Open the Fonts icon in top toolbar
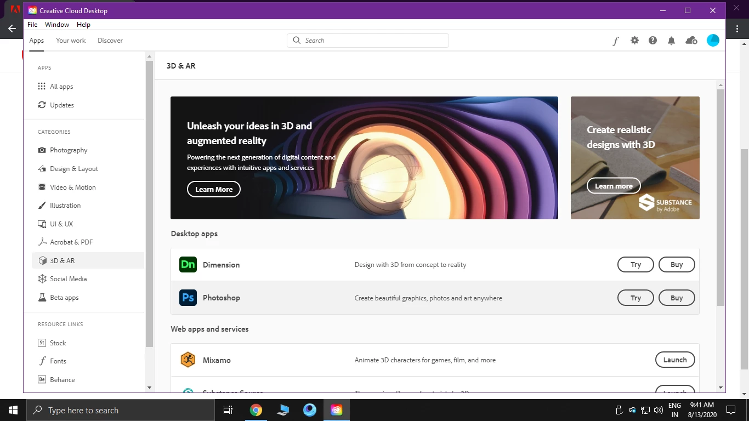 pos(616,41)
